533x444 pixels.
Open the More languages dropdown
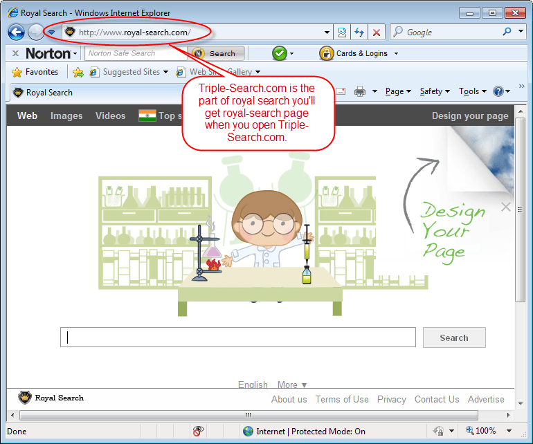[292, 385]
